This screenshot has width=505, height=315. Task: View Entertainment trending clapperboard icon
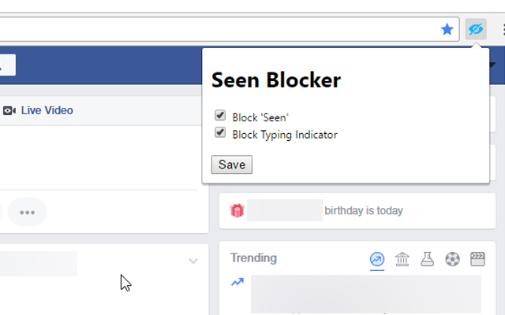click(477, 258)
